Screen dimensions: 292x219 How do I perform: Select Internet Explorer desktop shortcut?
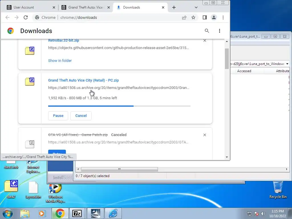pos(33,166)
